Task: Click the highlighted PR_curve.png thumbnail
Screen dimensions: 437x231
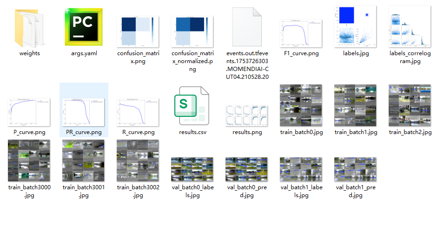Action: click(x=83, y=112)
